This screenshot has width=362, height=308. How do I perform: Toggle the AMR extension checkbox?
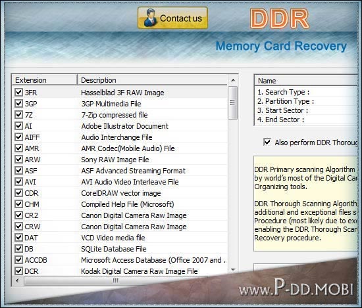pyautogui.click(x=18, y=148)
